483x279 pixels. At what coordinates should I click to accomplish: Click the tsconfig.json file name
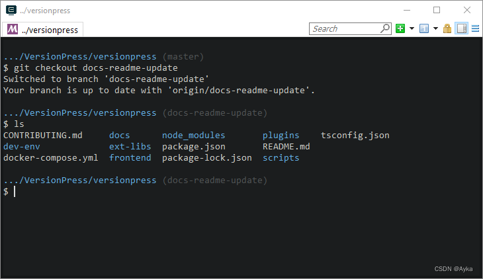[355, 135]
